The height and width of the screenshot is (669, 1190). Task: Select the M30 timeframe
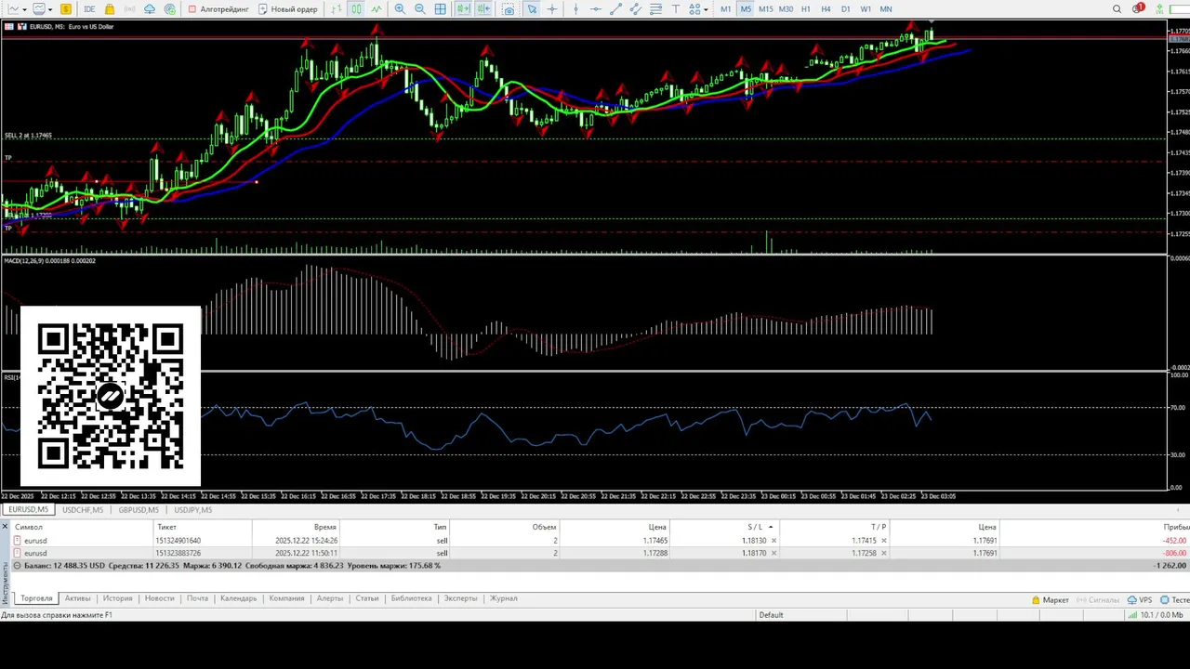coord(786,9)
